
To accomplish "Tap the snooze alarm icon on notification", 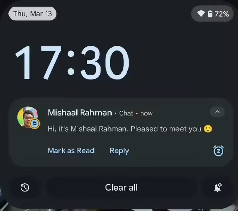I will [x=218, y=151].
